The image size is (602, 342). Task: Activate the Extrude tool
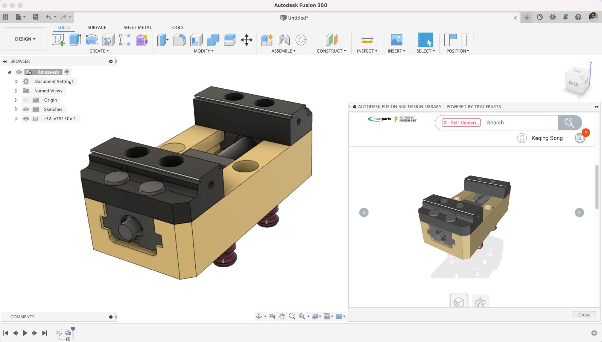74,39
